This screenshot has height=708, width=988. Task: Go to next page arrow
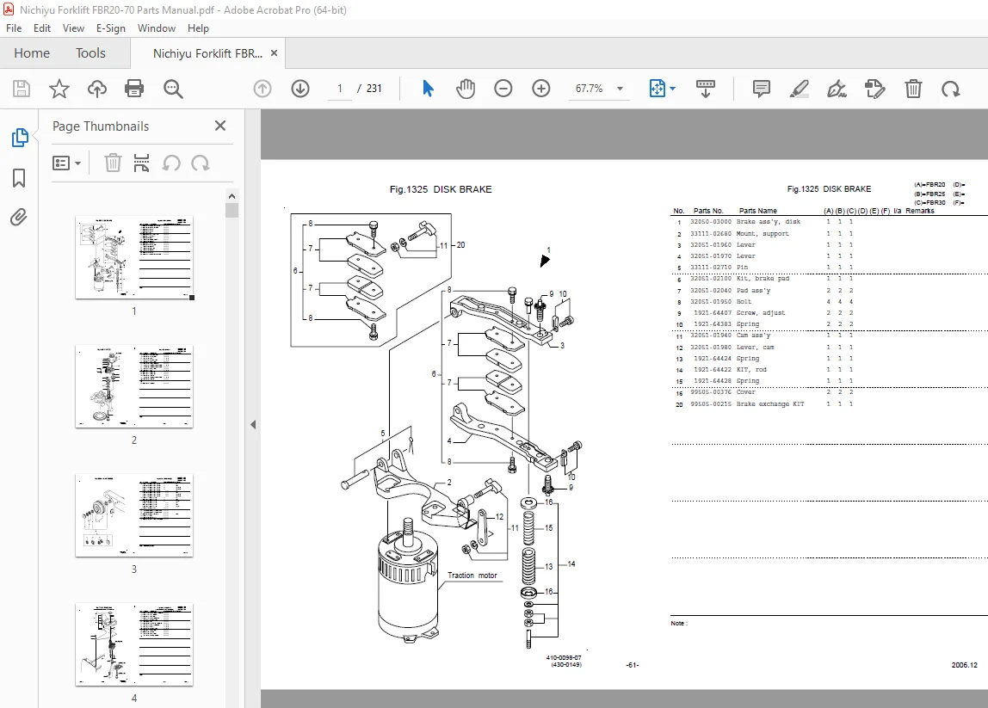[x=300, y=89]
